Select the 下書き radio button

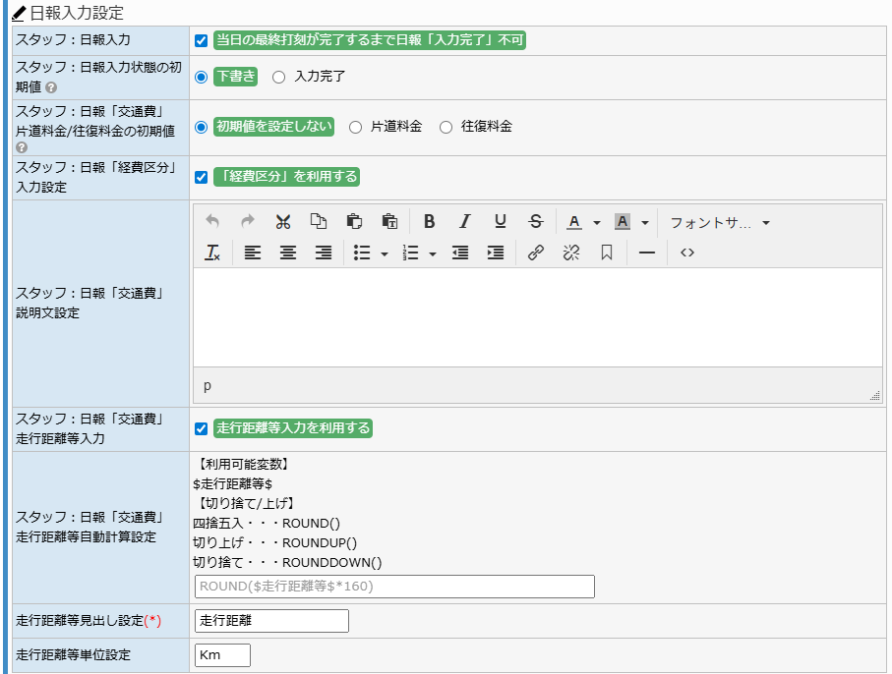pyautogui.click(x=201, y=77)
